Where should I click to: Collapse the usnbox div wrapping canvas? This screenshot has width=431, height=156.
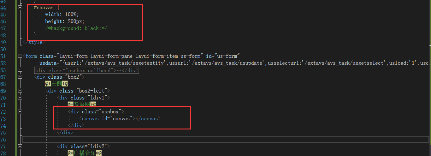pyautogui.click(x=20, y=112)
